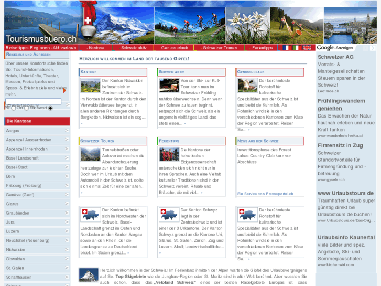Click the orange arrow beside Komfortsuche text
Screen dimensions: 381x286
point(64,91)
